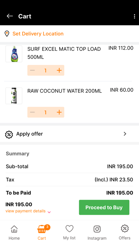Open the Instagram tab icon
Screen dimensions: 139x247
pos(97,229)
